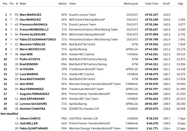Click Fabio QUARTARARO rider name
187x131 pixels.
(x=34, y=128)
